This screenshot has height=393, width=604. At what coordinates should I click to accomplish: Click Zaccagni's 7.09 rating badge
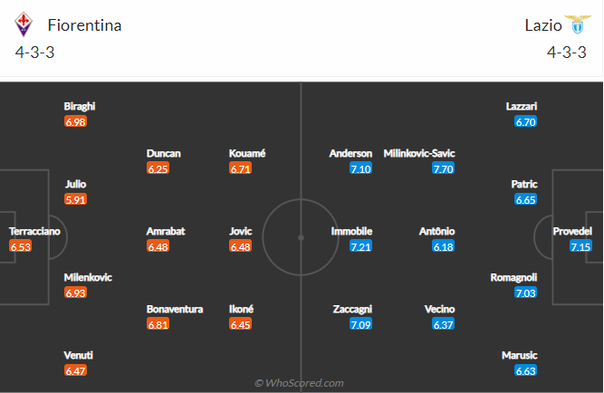(360, 324)
